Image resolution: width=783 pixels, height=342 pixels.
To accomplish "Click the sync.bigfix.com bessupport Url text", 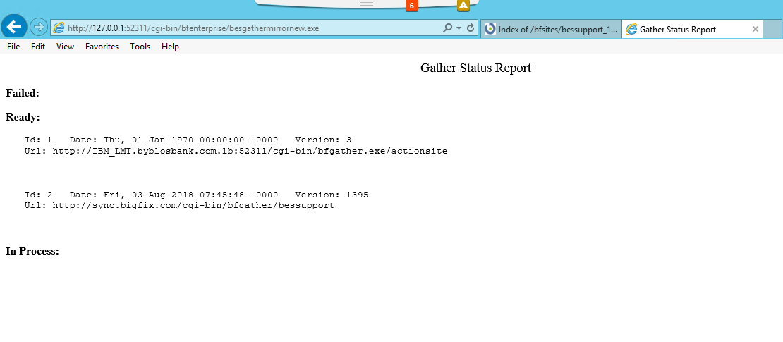I will tap(179, 205).
